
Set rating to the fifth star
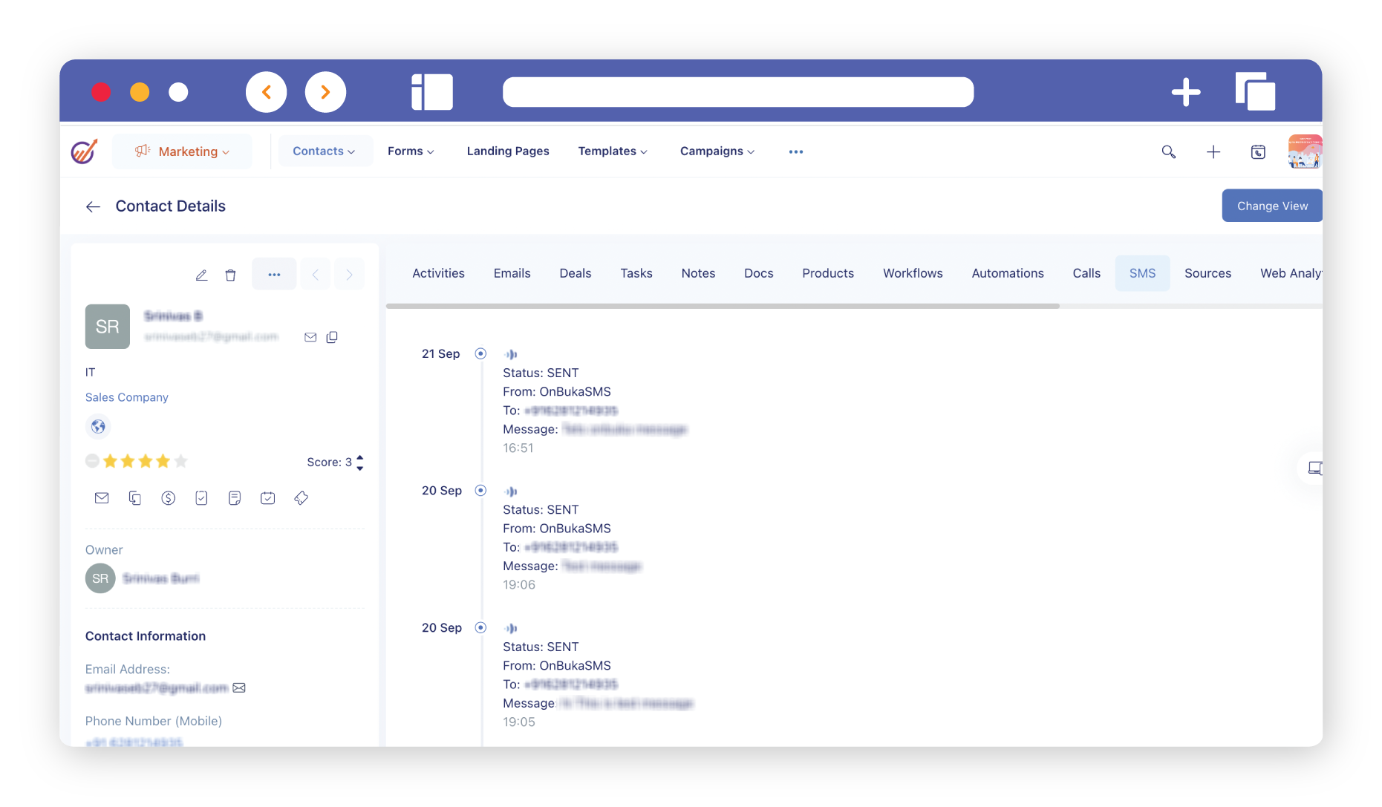(180, 462)
